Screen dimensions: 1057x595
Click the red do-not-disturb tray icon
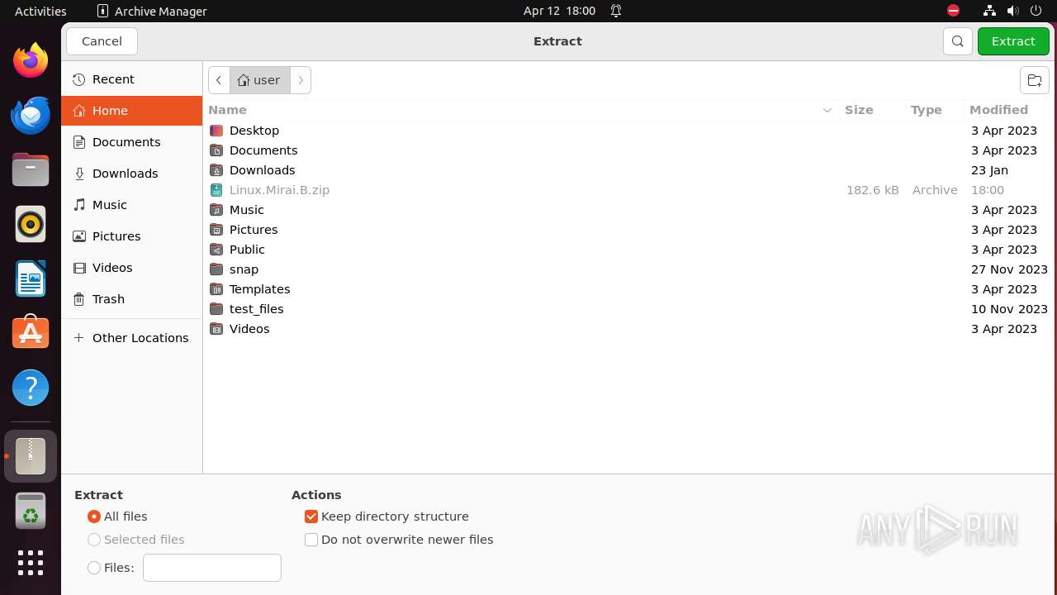954,11
